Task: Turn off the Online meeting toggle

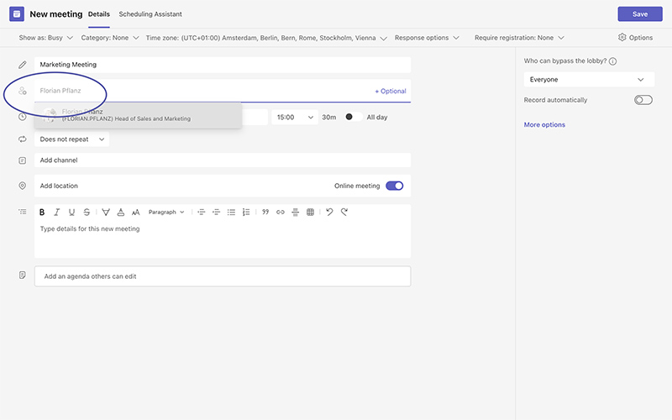Action: 394,186
